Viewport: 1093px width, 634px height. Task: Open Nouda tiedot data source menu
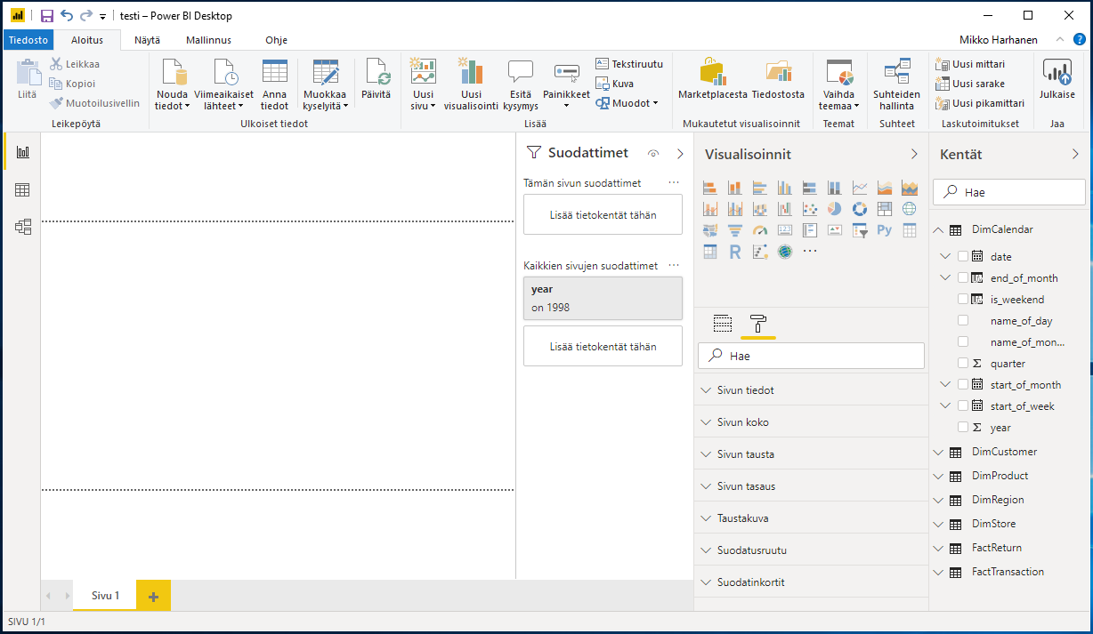click(173, 84)
